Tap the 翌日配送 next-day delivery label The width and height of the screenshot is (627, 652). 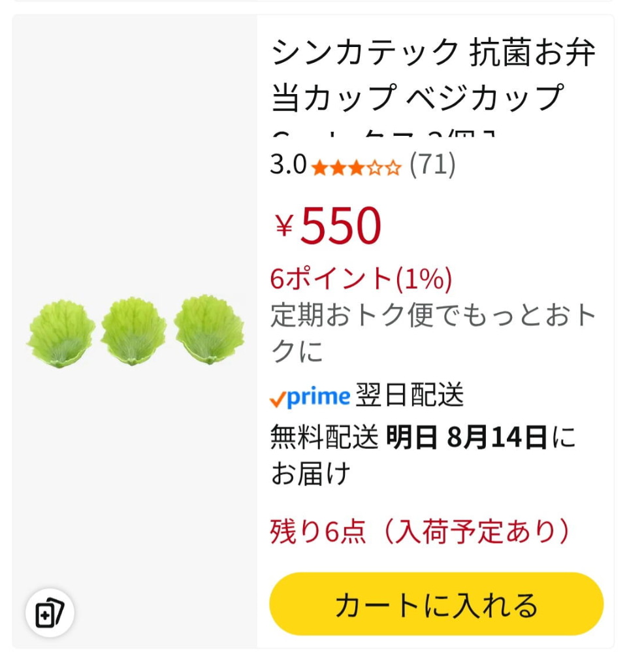pyautogui.click(x=410, y=395)
